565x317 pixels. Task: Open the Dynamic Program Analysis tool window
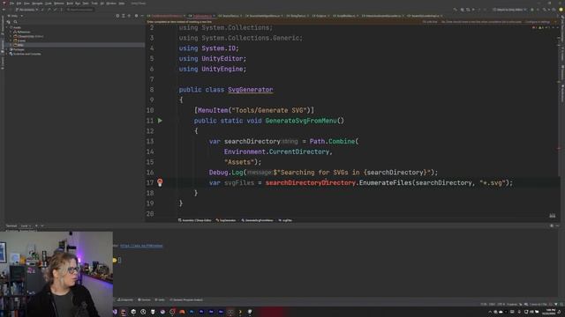click(x=186, y=299)
